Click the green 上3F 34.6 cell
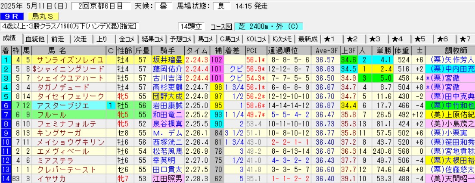 [348, 59]
